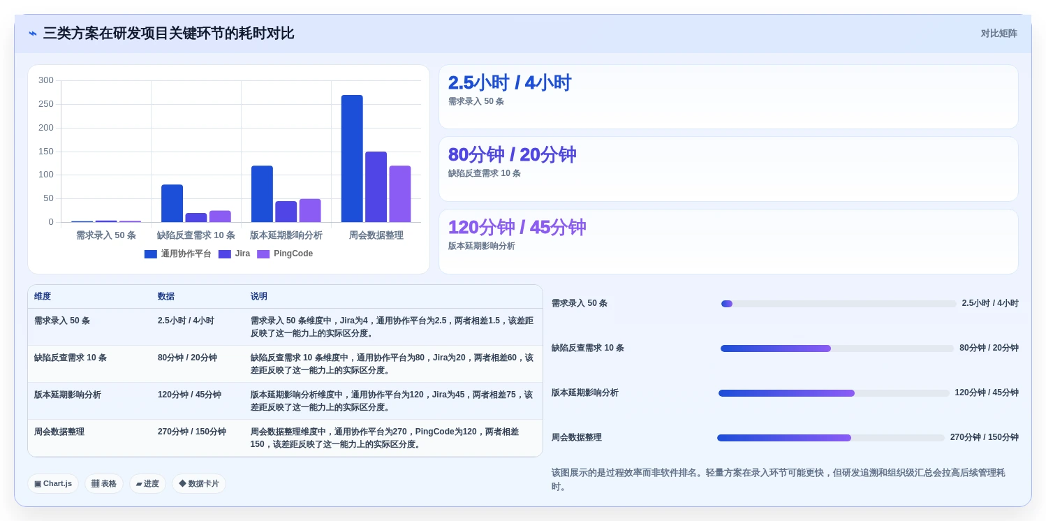Click the 周会数据整理 table row label
This screenshot has height=521, width=1046.
(59, 432)
